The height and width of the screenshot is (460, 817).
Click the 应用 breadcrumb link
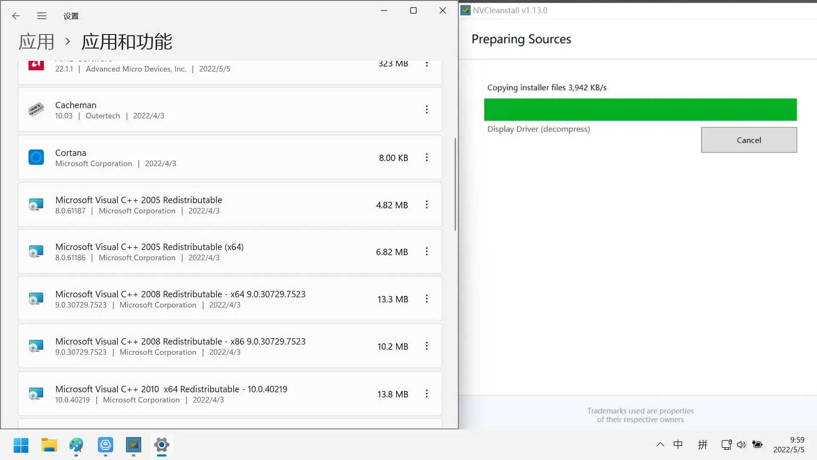pos(37,42)
